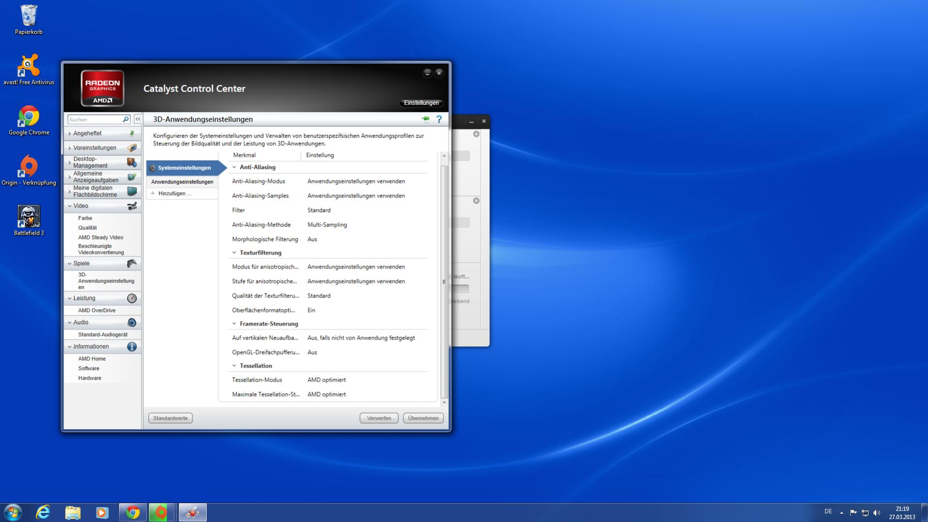Click the Angeheftet pin icon
This screenshot has width=928, height=522.
click(x=132, y=133)
